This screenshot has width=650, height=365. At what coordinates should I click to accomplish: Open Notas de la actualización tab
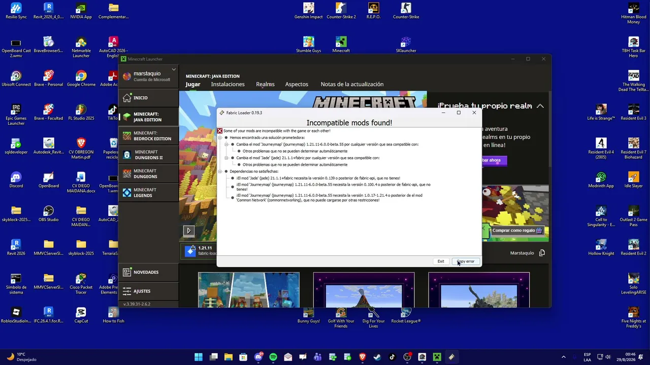352,84
